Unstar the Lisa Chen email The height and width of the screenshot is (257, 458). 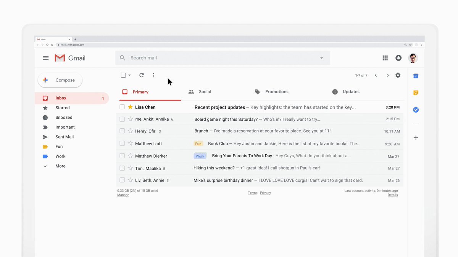pos(130,107)
